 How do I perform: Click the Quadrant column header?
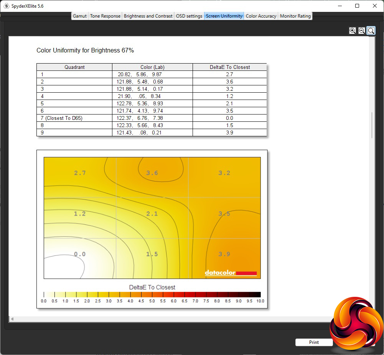tap(74, 67)
